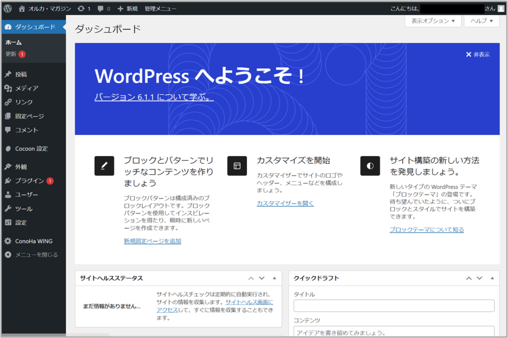508x338 pixels.
Task: Click the chain icon next to リンク
Action: point(8,102)
